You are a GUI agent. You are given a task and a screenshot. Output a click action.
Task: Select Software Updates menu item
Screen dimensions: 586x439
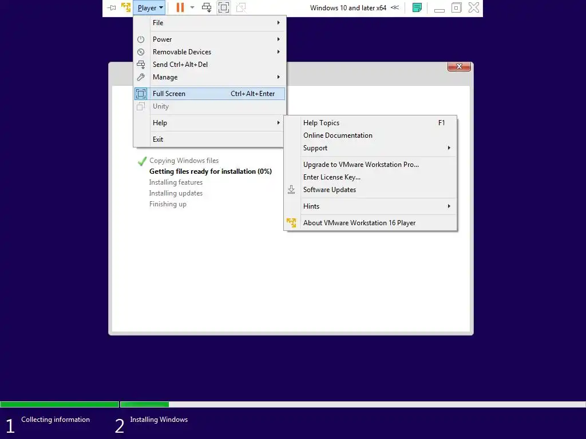(370, 190)
